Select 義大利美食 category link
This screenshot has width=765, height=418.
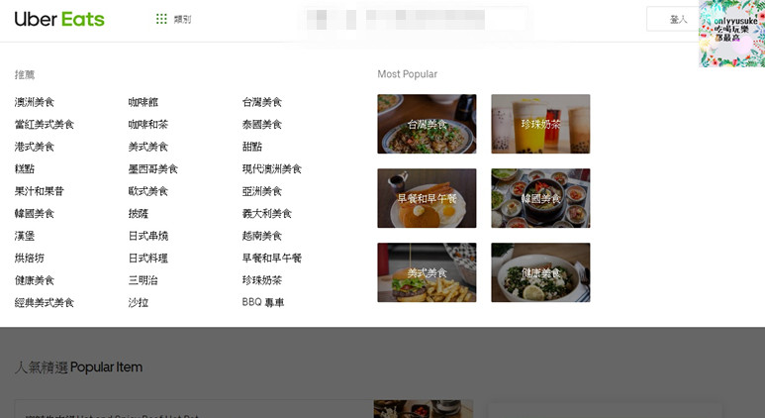(267, 213)
